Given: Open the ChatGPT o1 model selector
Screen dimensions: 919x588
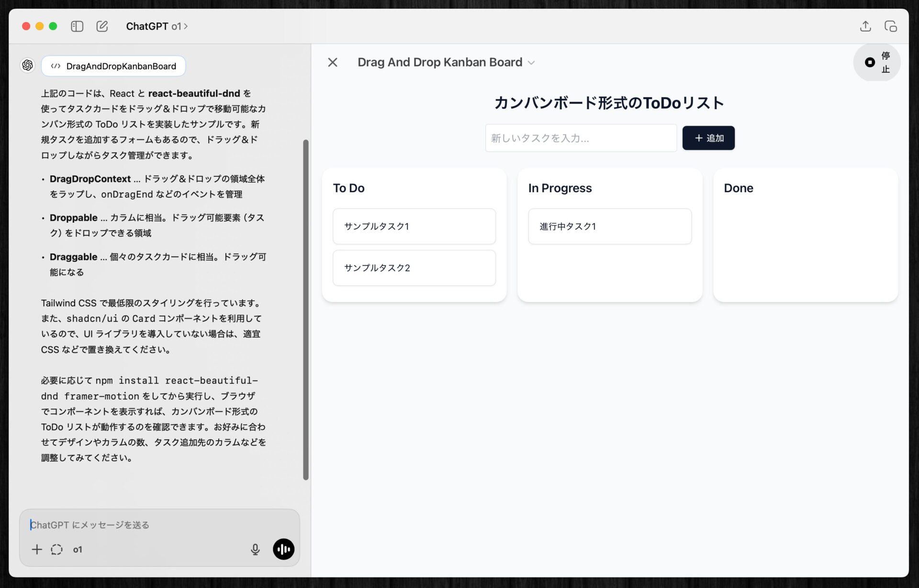Looking at the screenshot, I should click(x=157, y=26).
